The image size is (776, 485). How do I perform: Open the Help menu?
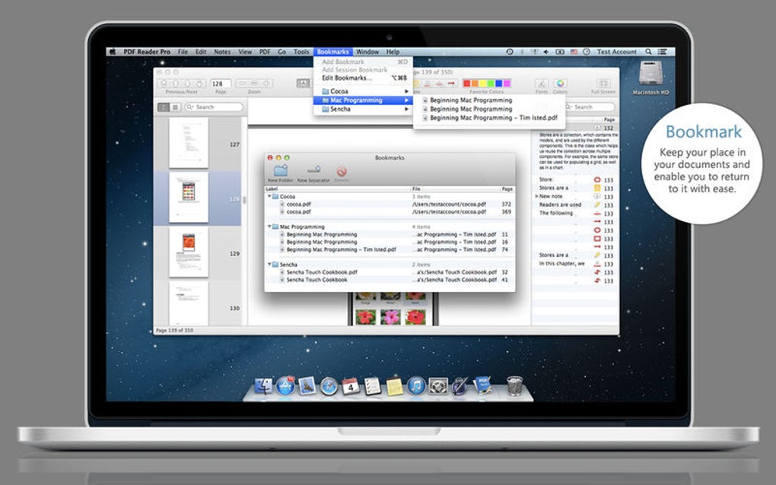(x=393, y=52)
